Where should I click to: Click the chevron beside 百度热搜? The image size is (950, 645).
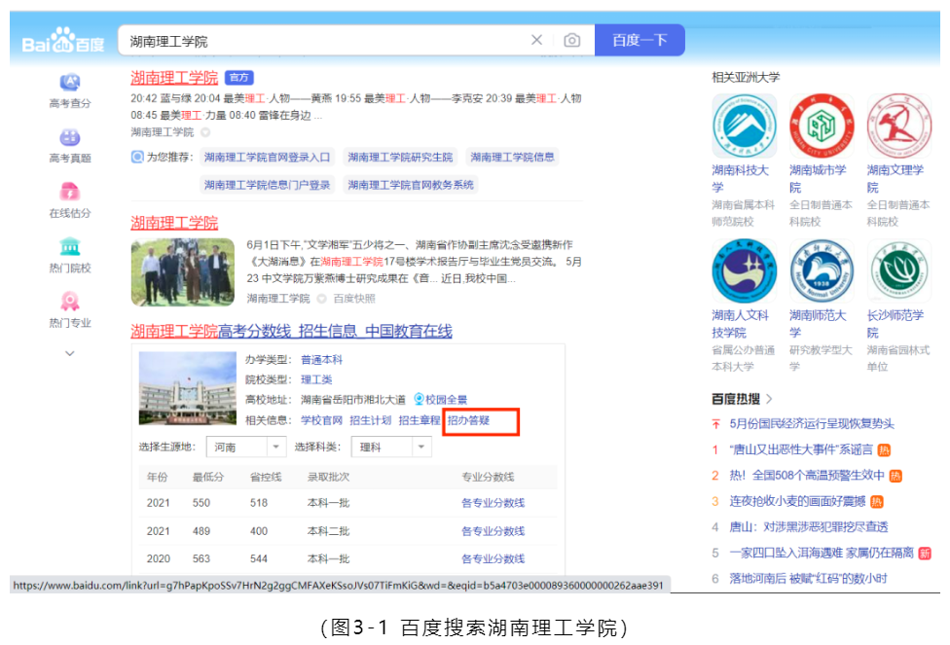click(770, 399)
